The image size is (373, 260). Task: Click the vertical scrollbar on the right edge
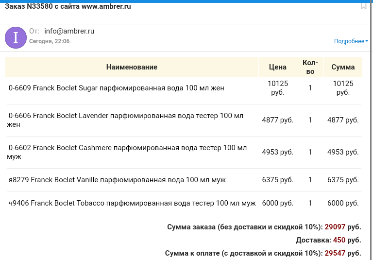pyautogui.click(x=372, y=130)
